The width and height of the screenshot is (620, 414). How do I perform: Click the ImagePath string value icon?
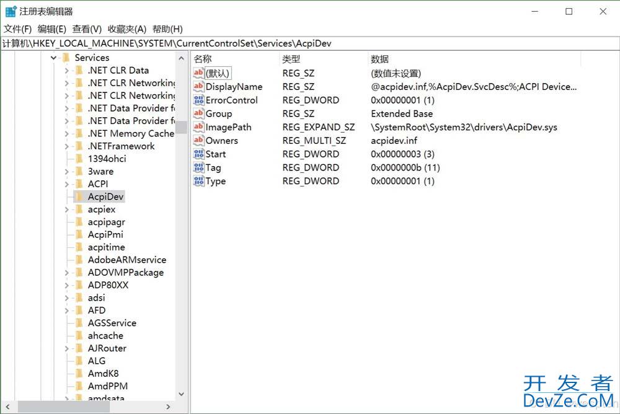click(198, 126)
